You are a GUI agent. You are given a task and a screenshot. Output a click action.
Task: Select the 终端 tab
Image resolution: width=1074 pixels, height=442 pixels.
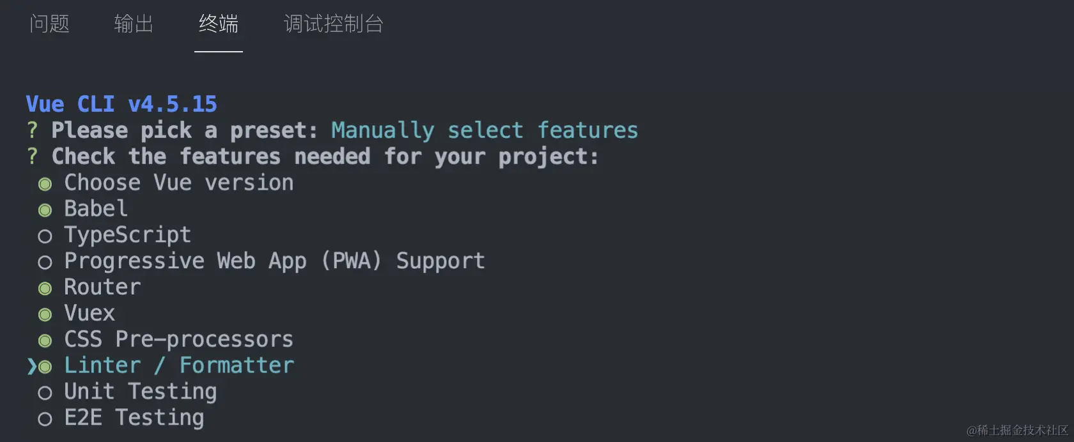click(218, 24)
